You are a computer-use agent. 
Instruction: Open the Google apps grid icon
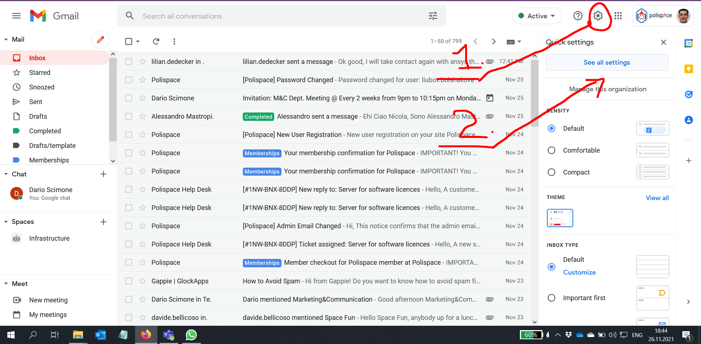pyautogui.click(x=618, y=16)
